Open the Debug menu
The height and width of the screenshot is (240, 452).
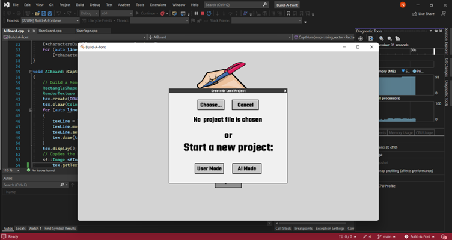pyautogui.click(x=95, y=5)
